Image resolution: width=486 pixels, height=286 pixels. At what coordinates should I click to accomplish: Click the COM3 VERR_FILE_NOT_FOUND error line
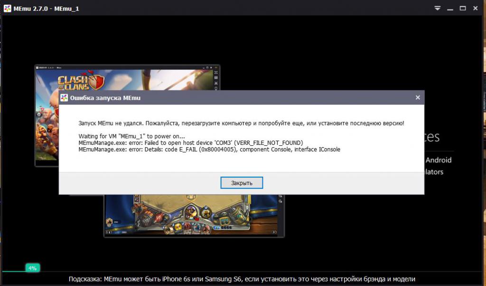[x=190, y=143]
